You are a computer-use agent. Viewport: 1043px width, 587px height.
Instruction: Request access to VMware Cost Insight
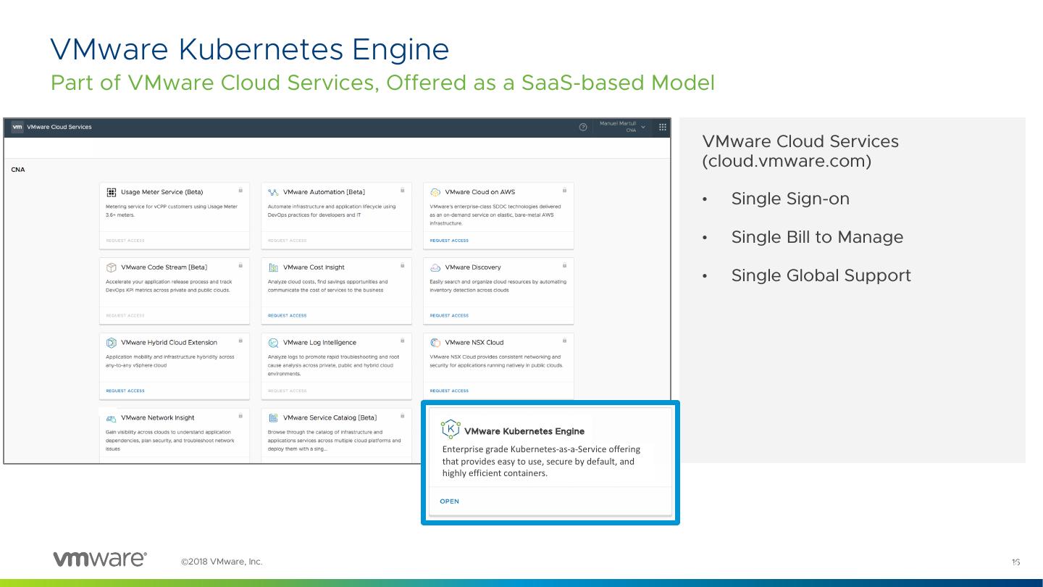pyautogui.click(x=287, y=316)
